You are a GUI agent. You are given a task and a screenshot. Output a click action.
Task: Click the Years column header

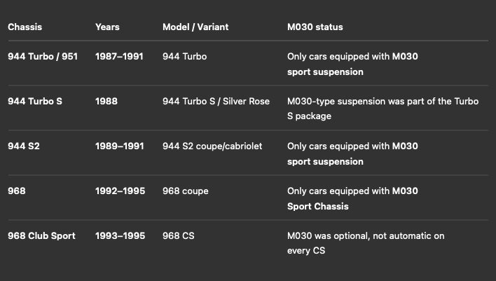[108, 27]
